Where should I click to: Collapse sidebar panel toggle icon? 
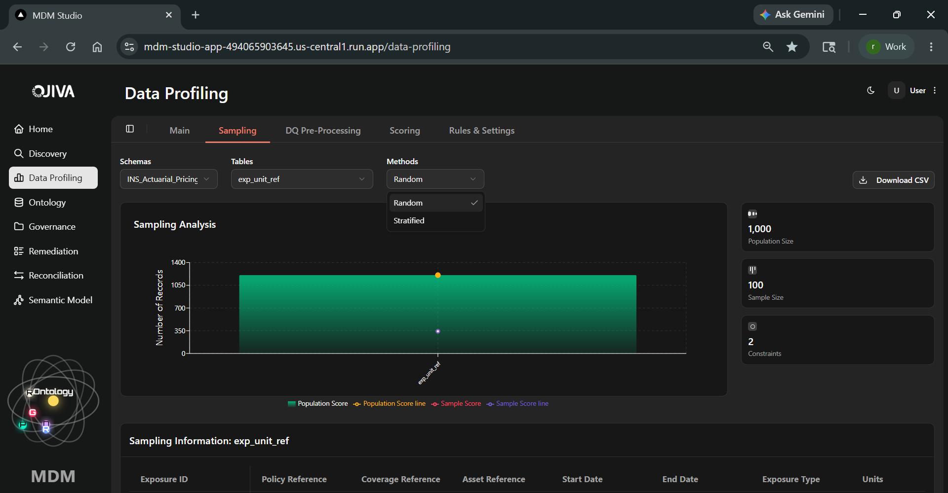coord(130,129)
